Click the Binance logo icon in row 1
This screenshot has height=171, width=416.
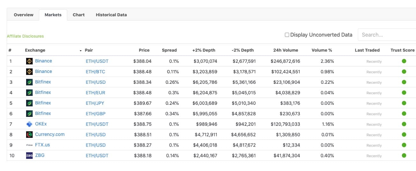[x=29, y=61]
